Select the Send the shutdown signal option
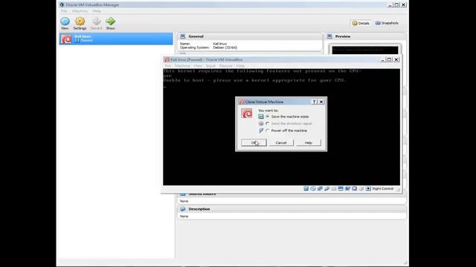The width and height of the screenshot is (476, 267). coord(289,124)
